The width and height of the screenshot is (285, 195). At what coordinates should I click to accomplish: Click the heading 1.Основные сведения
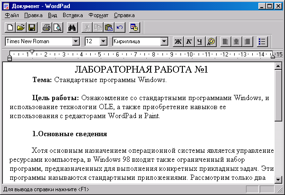(x=70, y=134)
